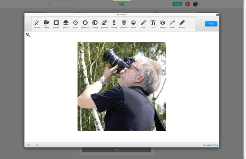Select the Sharpness diamond tool
This screenshot has height=159, width=246.
click(124, 24)
